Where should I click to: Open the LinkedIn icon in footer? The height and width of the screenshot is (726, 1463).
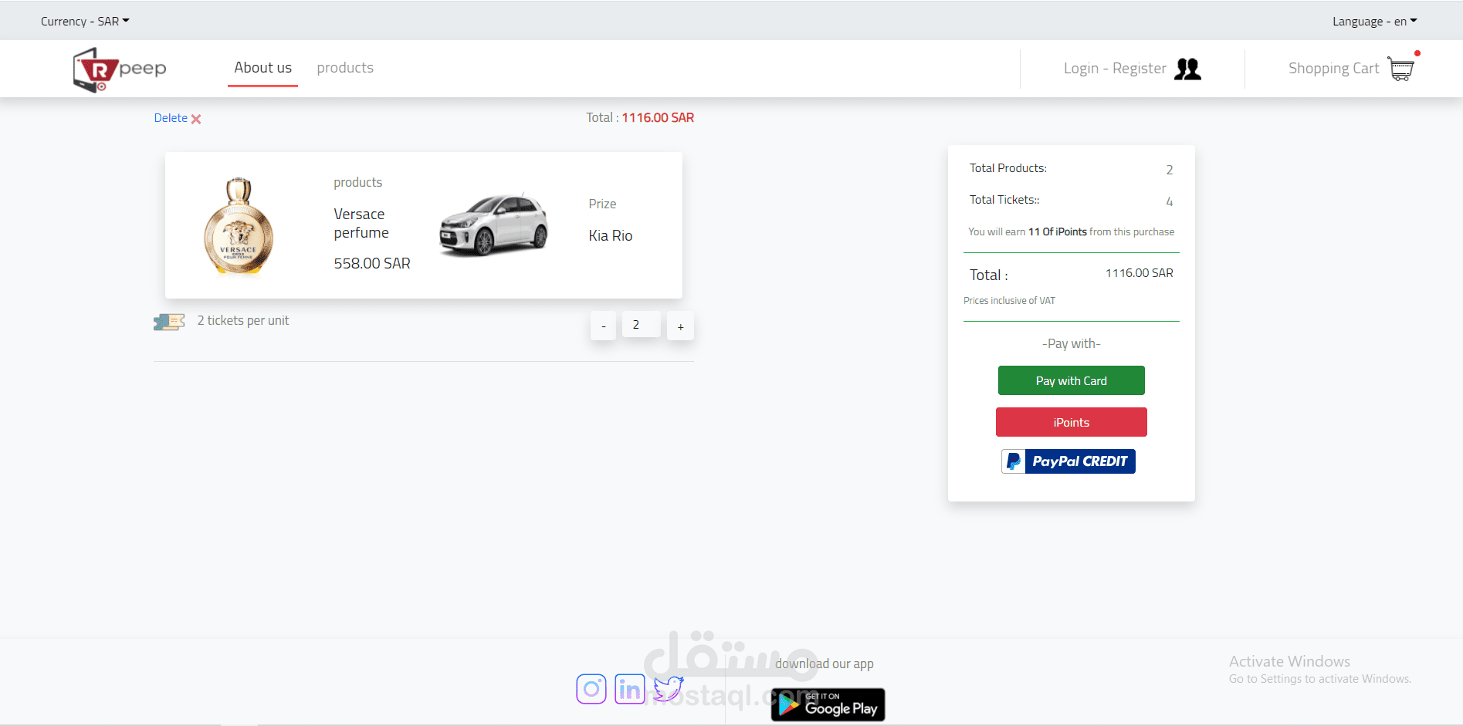630,689
